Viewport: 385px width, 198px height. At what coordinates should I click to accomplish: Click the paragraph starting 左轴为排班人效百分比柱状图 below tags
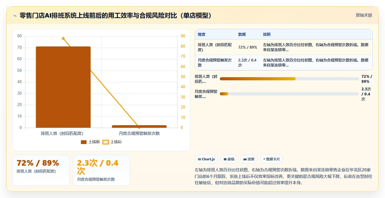(x=283, y=176)
